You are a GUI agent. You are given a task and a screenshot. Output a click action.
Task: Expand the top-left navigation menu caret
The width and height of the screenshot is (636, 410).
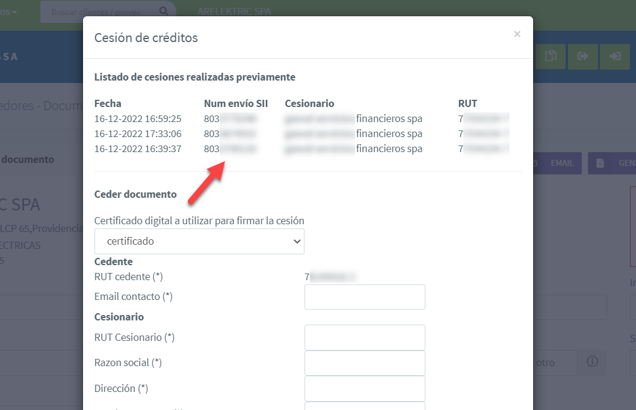coord(14,12)
